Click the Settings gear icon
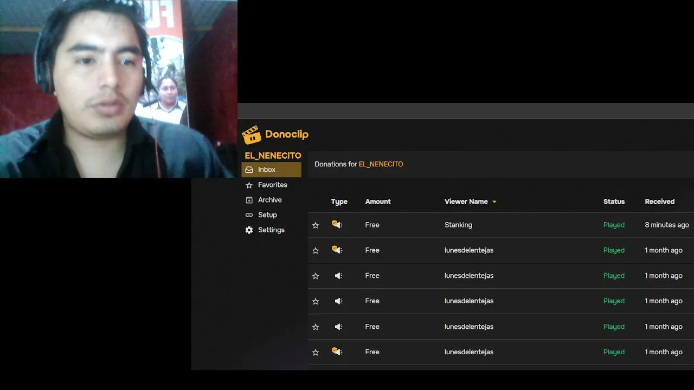 pos(249,230)
